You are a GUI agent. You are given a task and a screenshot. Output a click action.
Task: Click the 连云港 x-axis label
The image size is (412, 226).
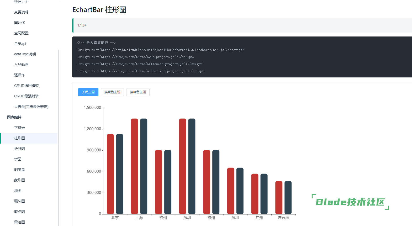pos(283,218)
